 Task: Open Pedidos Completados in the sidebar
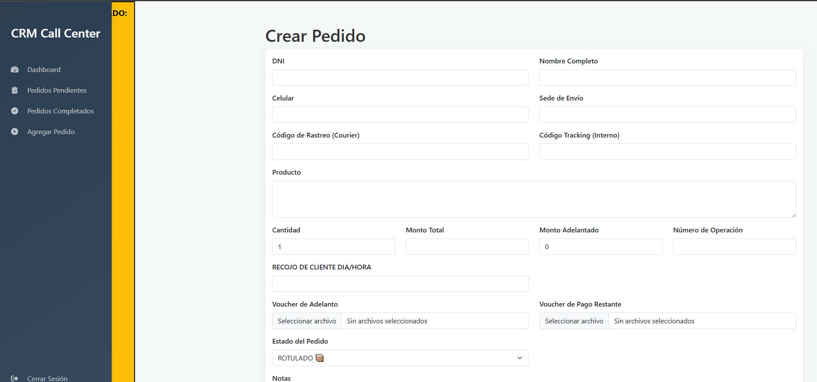point(60,111)
